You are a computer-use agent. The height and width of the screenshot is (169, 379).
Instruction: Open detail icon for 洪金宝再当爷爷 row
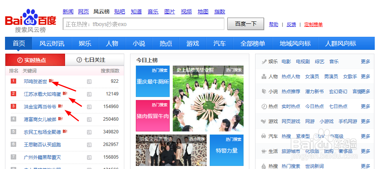pyautogui.click(x=89, y=107)
